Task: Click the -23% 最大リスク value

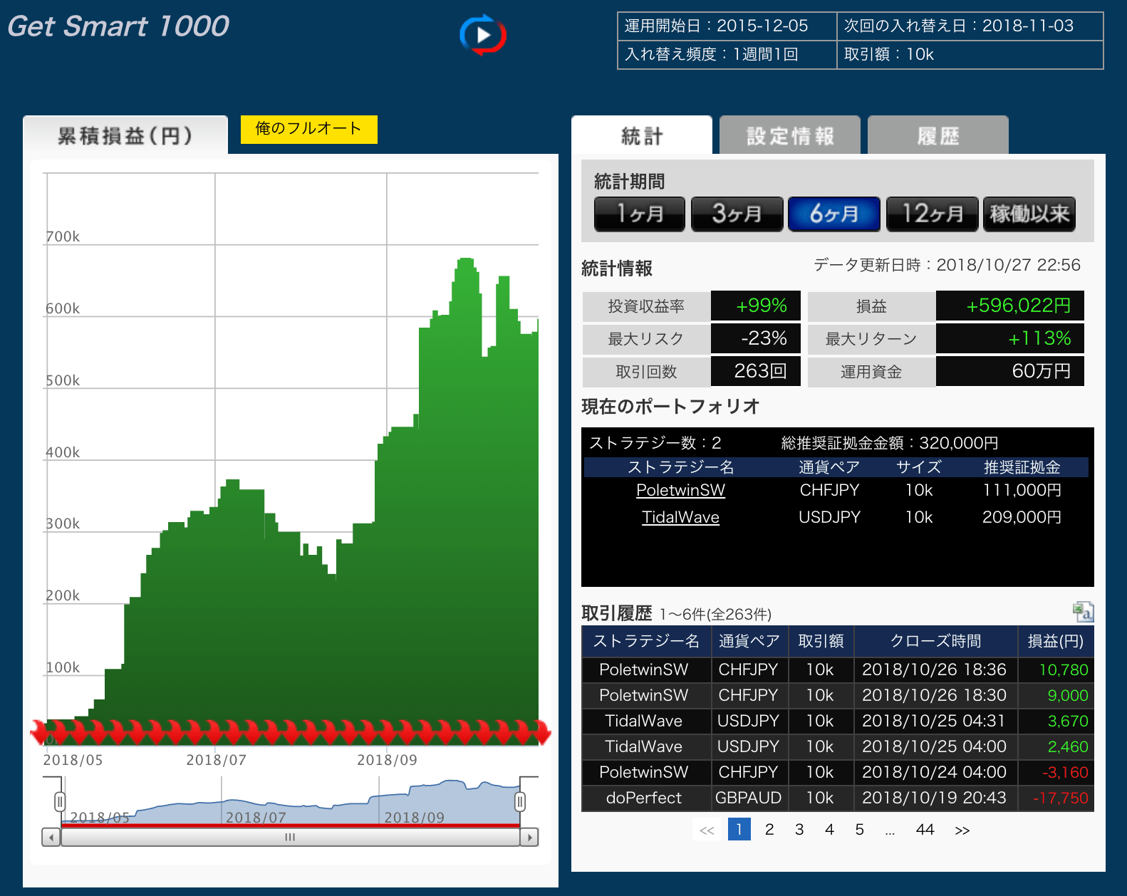Action: (764, 338)
